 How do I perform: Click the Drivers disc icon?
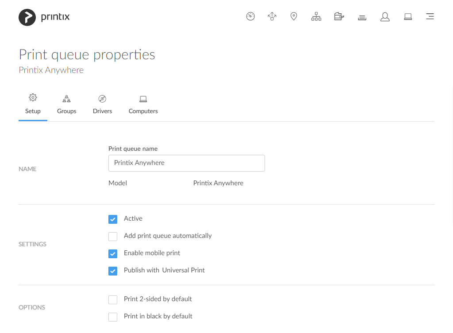pyautogui.click(x=102, y=99)
